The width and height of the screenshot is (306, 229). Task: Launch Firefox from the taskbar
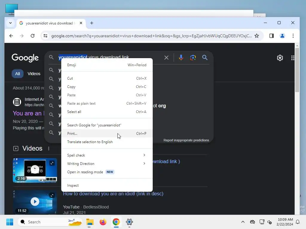103,222
